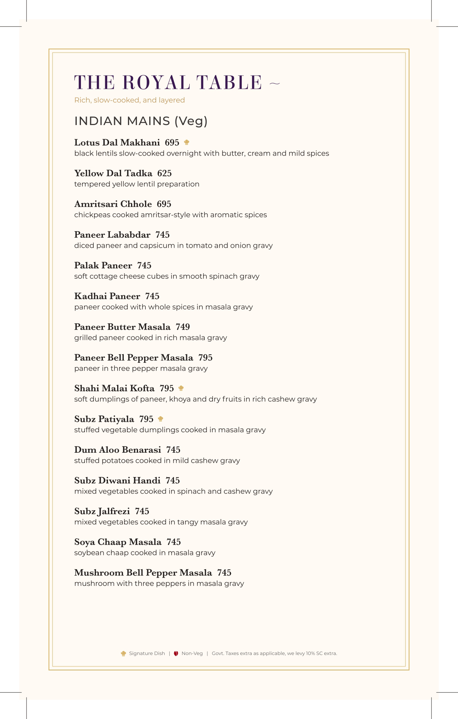Viewport: 458px width, 719px height.
Task: Click the Paneer Butter Masala price 749
Action: (183, 327)
